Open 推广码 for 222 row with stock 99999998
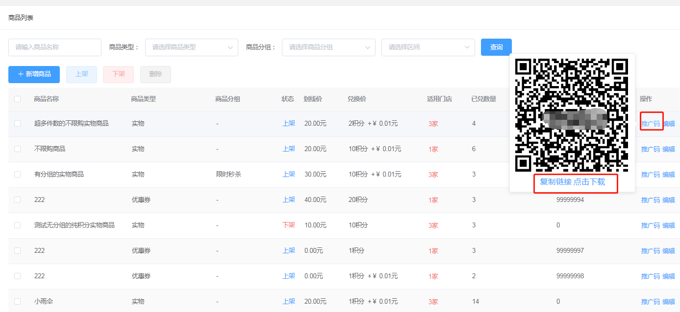Screen dimensions: 680x312 point(651,276)
